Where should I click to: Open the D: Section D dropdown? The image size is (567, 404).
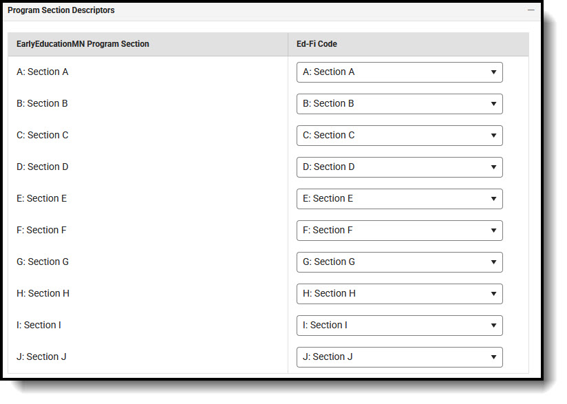[399, 167]
